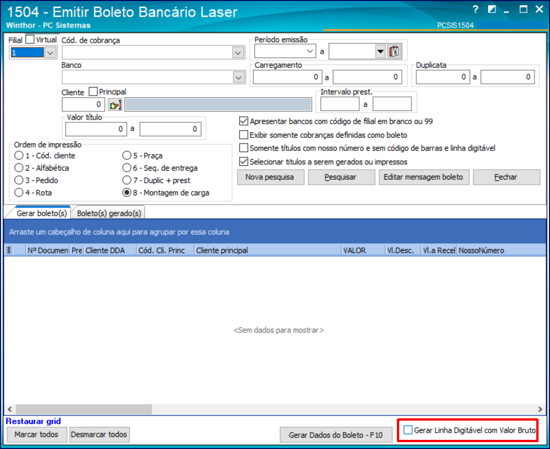Image resolution: width=550 pixels, height=449 pixels.
Task: Sort by the Nº Documento column header
Action: tap(48, 250)
